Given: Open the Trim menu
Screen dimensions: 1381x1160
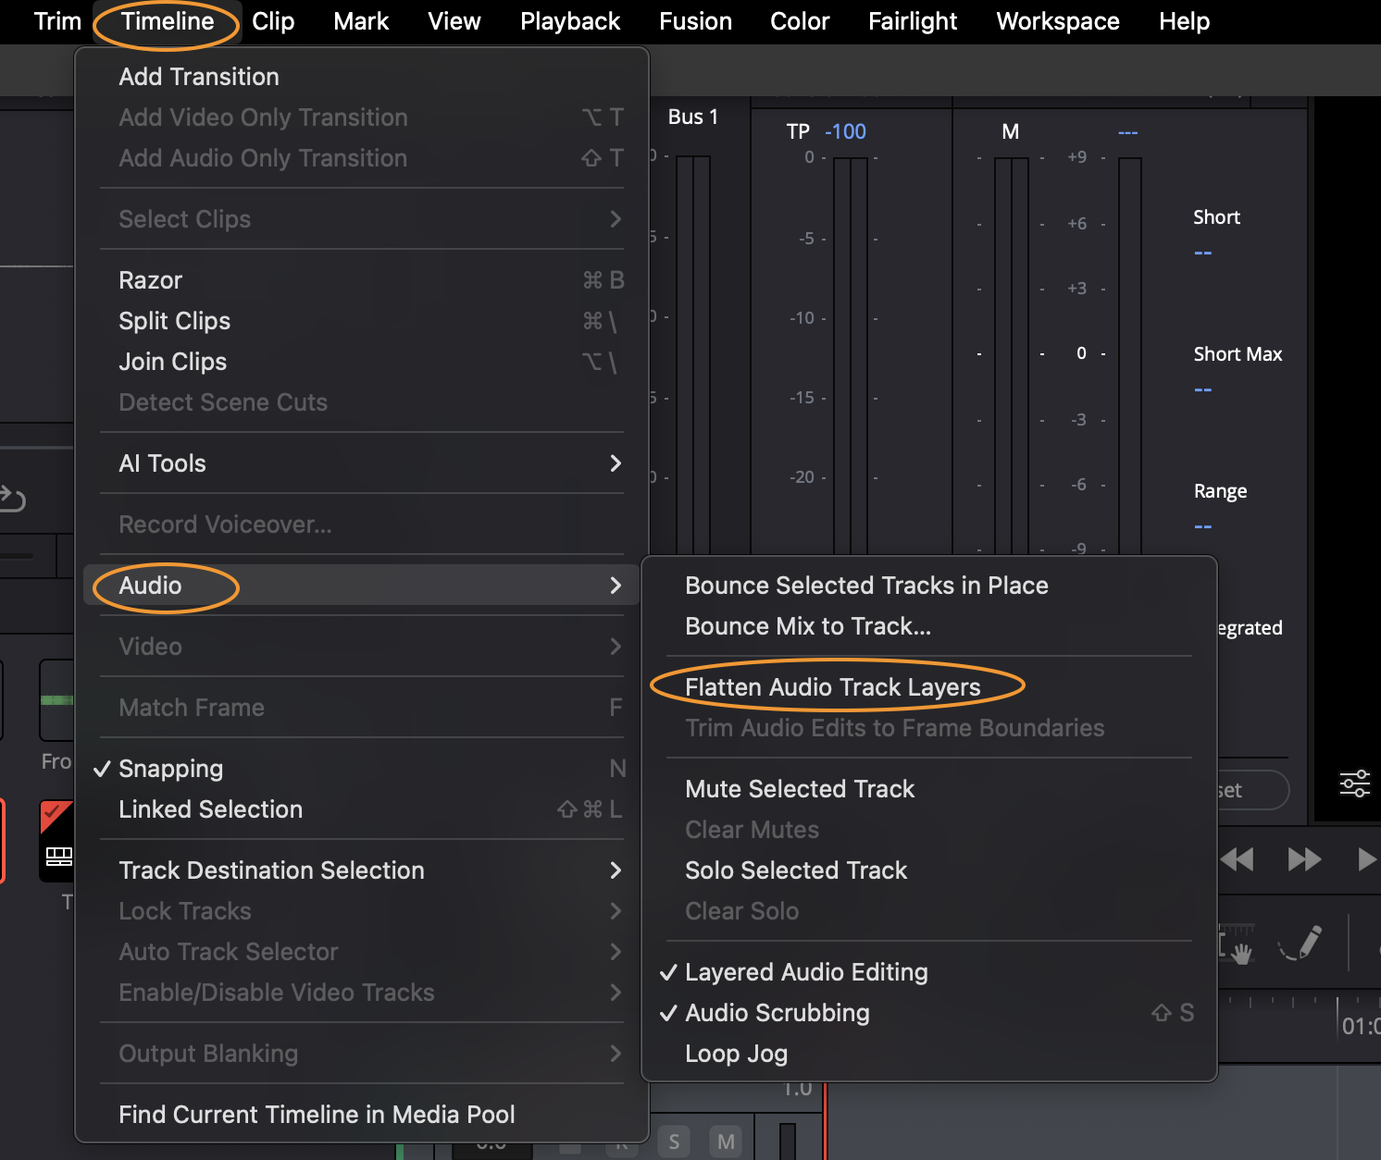Looking at the screenshot, I should tap(57, 21).
